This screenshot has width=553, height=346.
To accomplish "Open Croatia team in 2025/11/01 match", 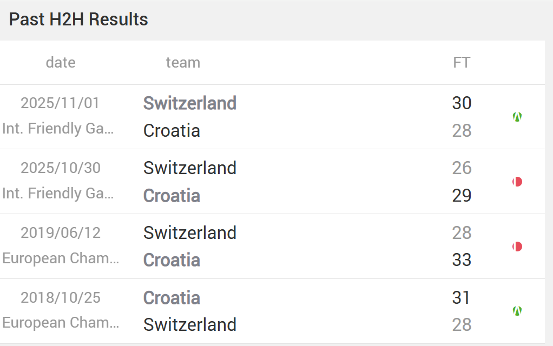I will [172, 130].
